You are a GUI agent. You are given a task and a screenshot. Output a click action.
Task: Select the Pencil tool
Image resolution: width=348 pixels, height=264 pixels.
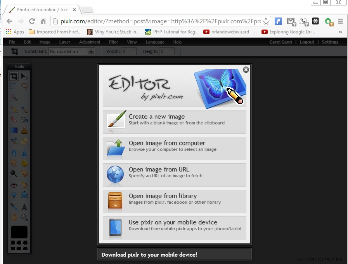pos(14,109)
